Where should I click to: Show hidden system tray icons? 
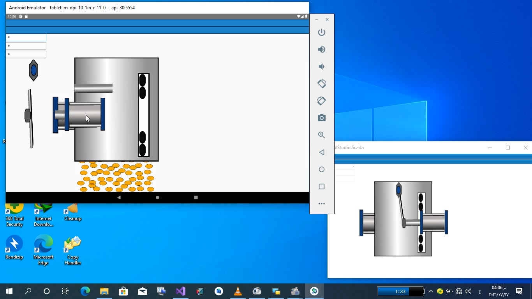(430, 291)
